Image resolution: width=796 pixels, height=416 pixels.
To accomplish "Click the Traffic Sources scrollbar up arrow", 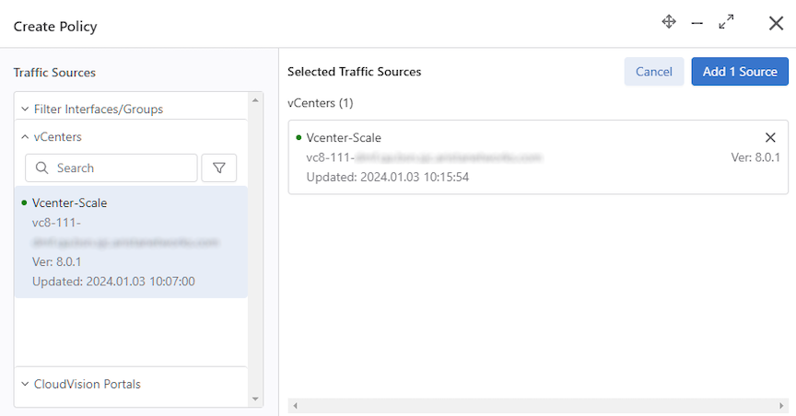I will coord(255,100).
